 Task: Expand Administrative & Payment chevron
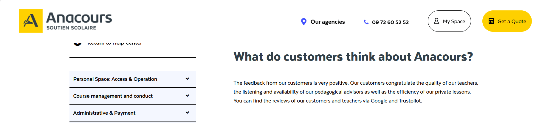187,113
